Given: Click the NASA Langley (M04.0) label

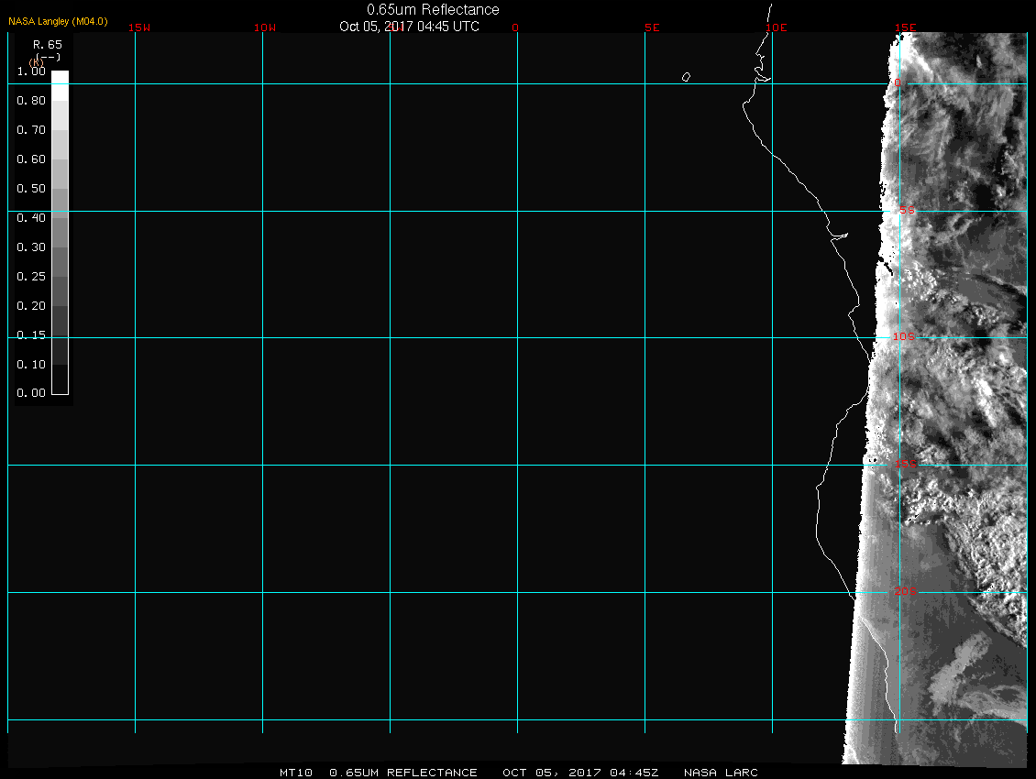Looking at the screenshot, I should point(58,21).
